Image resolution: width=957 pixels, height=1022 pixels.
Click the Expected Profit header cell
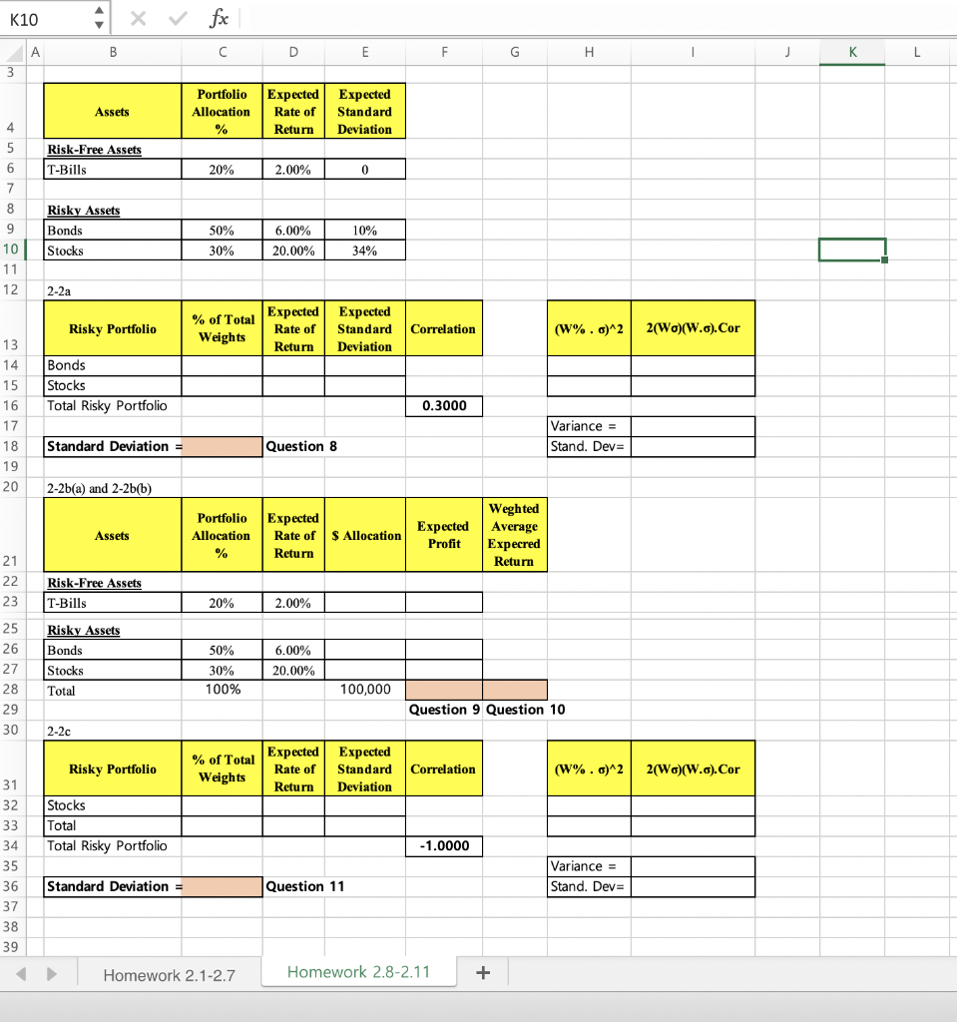point(444,535)
